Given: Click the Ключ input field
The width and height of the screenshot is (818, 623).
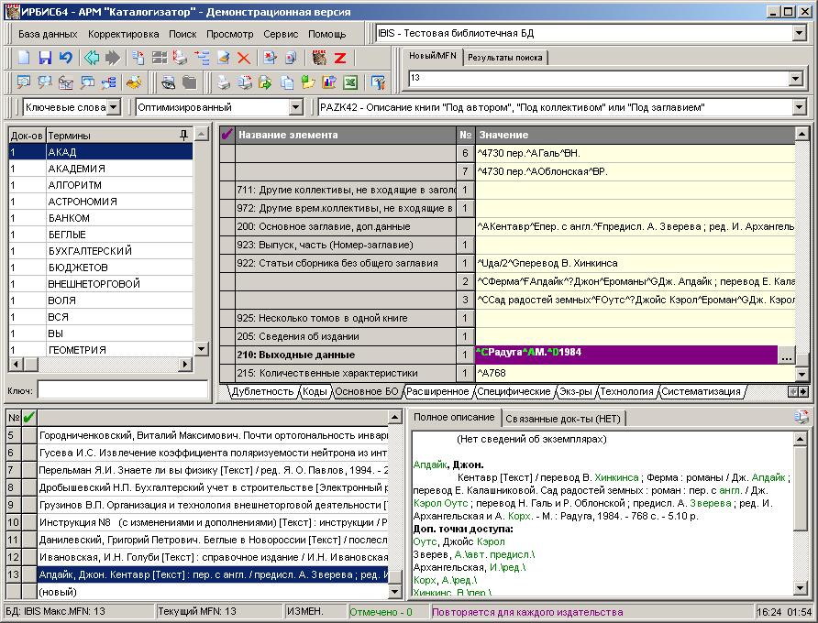Looking at the screenshot, I should click(122, 390).
